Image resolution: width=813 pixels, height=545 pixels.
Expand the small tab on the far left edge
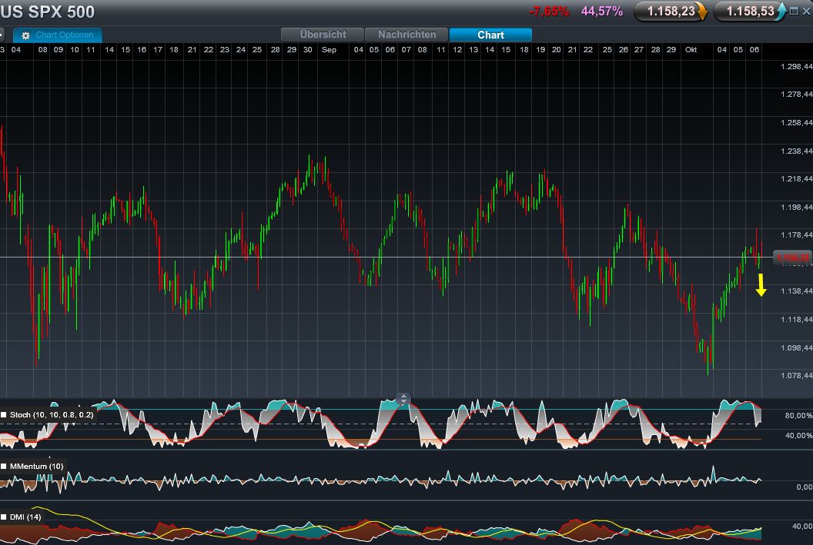[x=3, y=35]
